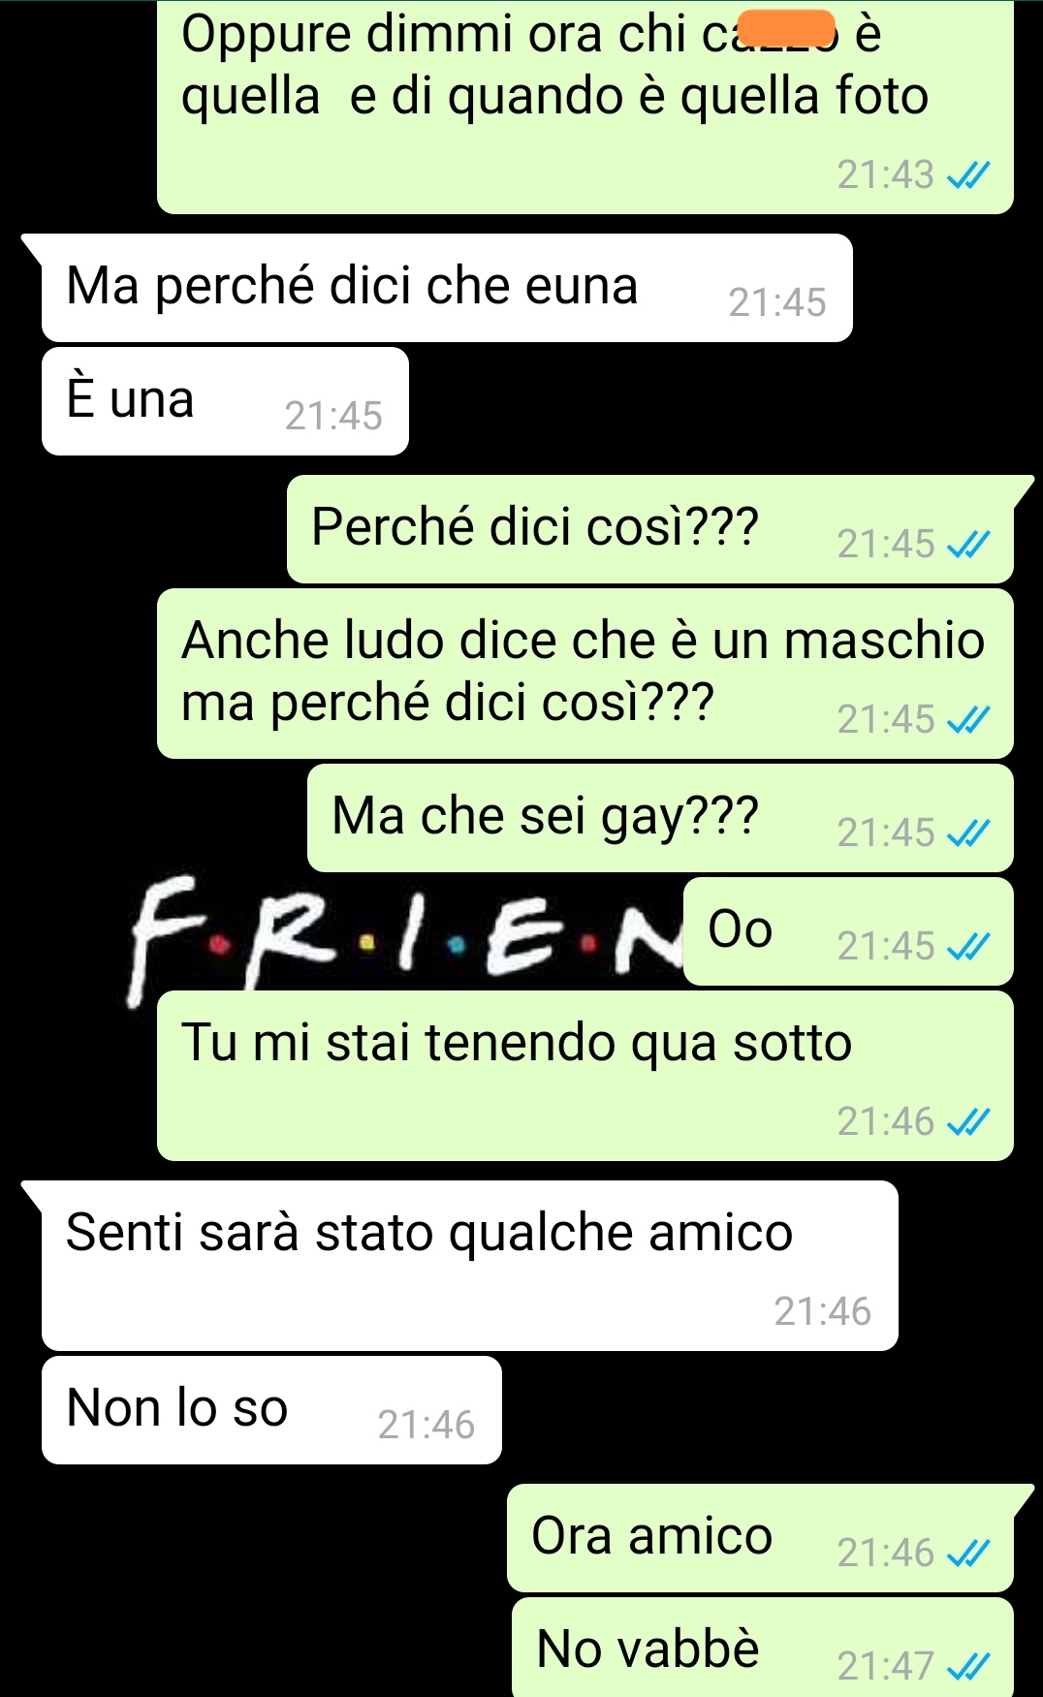
Task: Tap the 'No vabbè' message bubble
Action: [x=763, y=1647]
